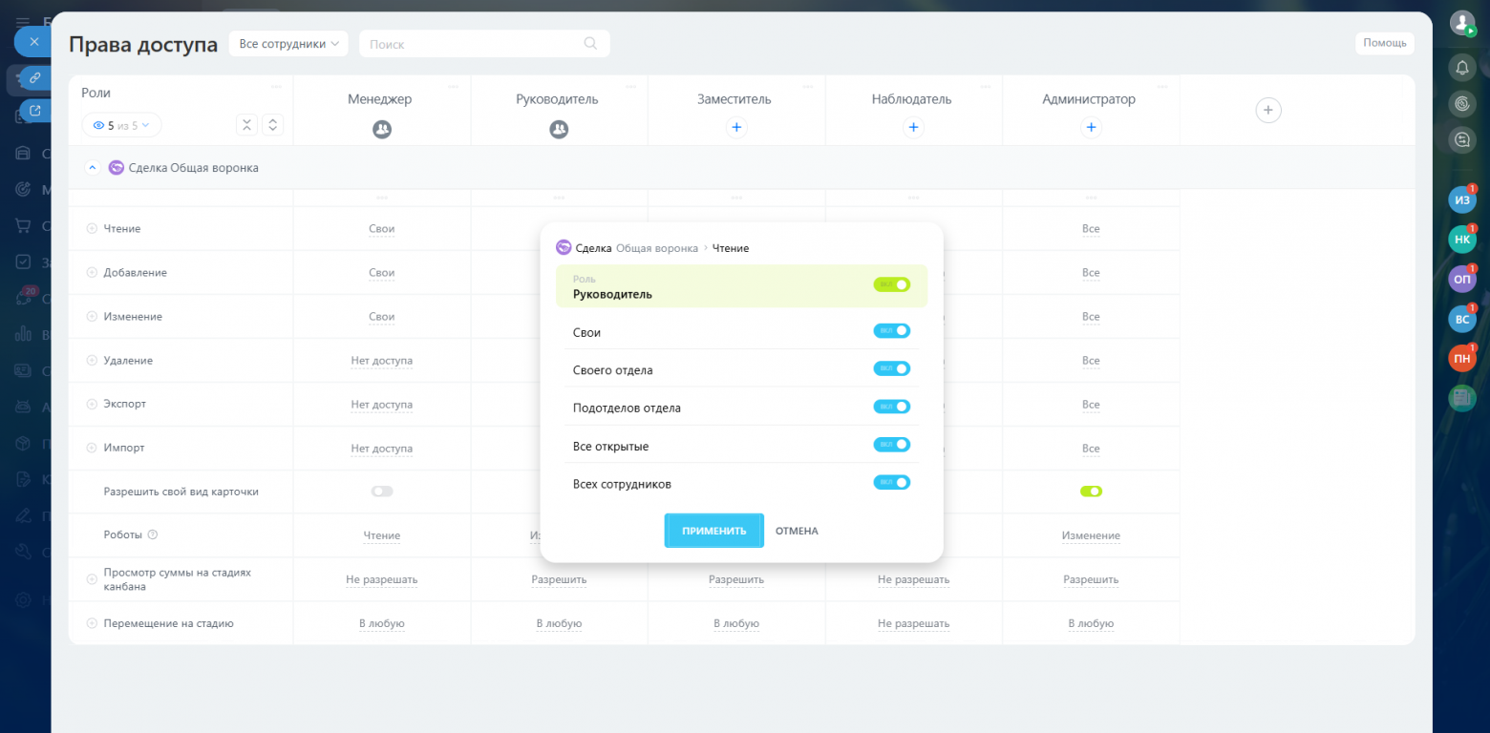
Task: Open the Помощь help button
Action: [x=1384, y=43]
